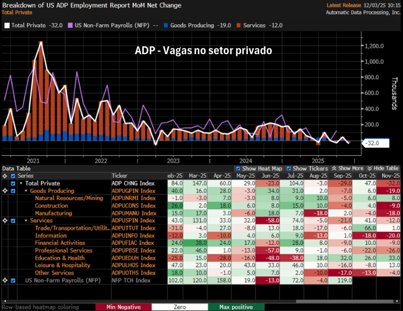Toggle the Total Private series checkbox

point(13,183)
